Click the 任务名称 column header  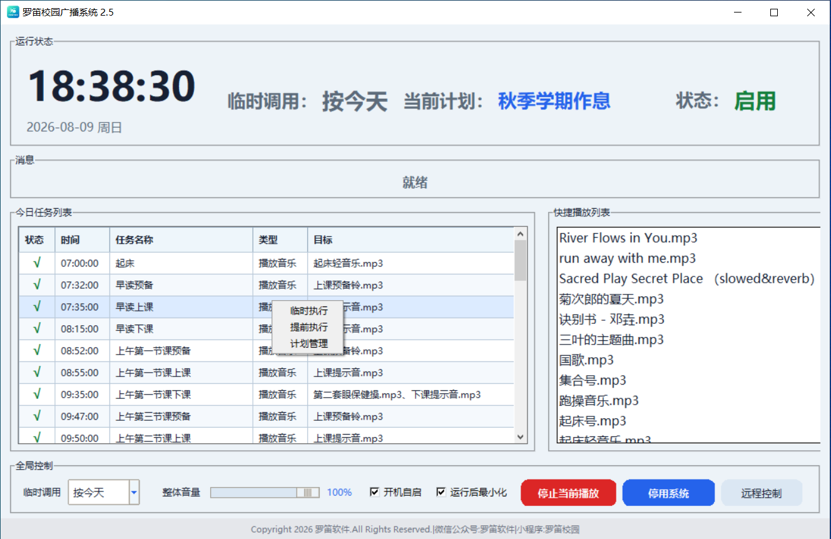click(181, 240)
